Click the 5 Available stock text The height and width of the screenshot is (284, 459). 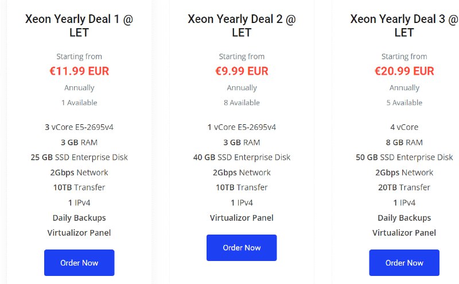404,102
